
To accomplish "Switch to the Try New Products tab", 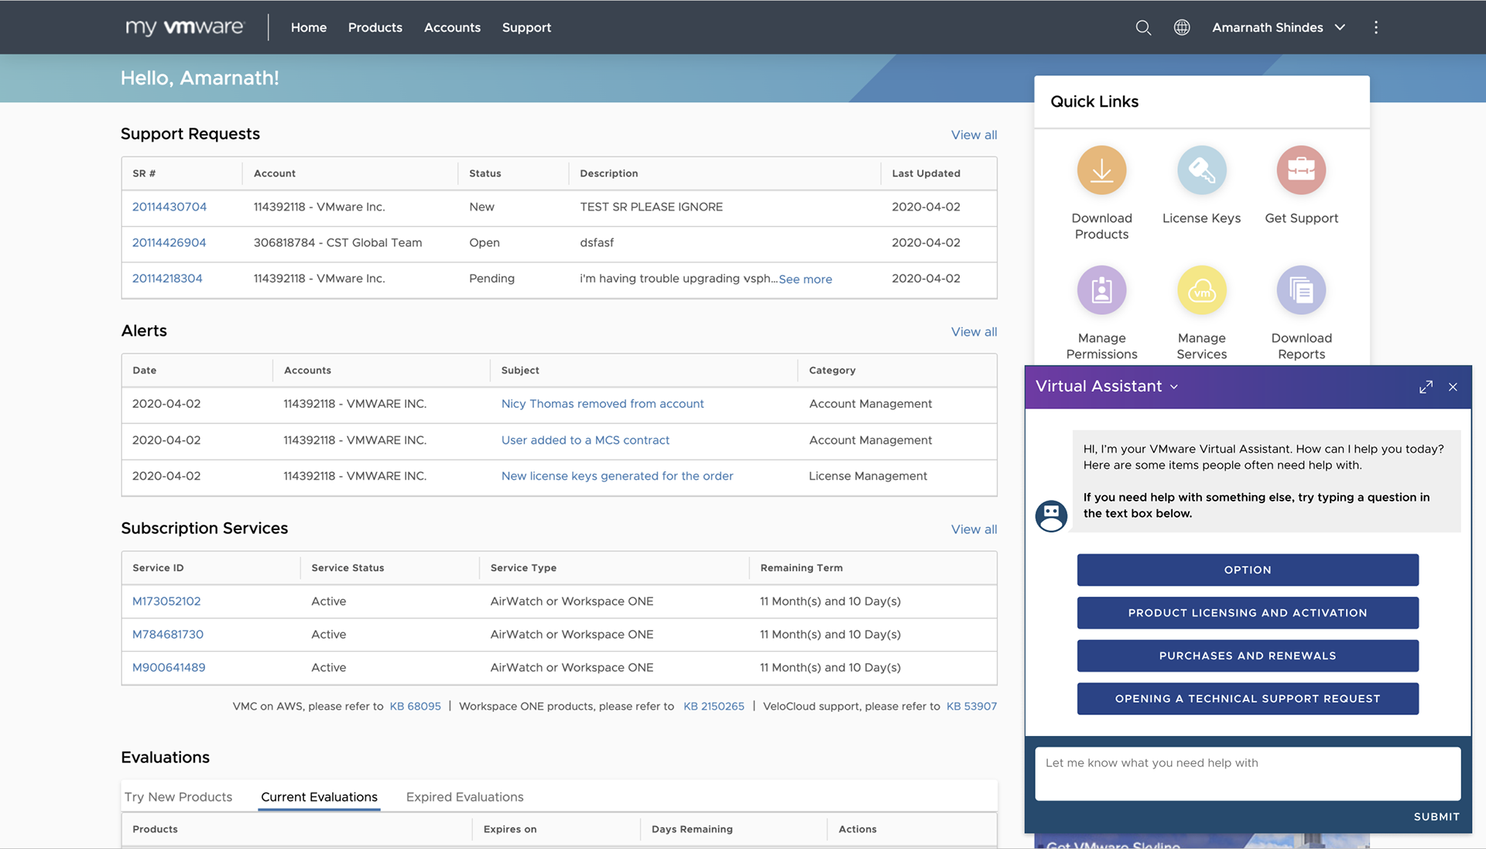I will point(178,796).
